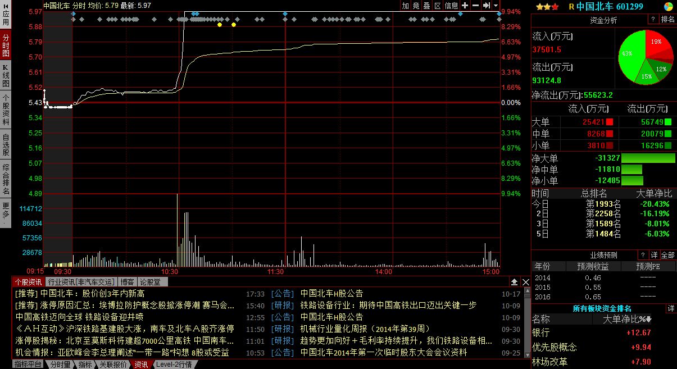677x369 pixels.
Task: Open the 信息 info button in chart toolbar
Action: [452, 6]
